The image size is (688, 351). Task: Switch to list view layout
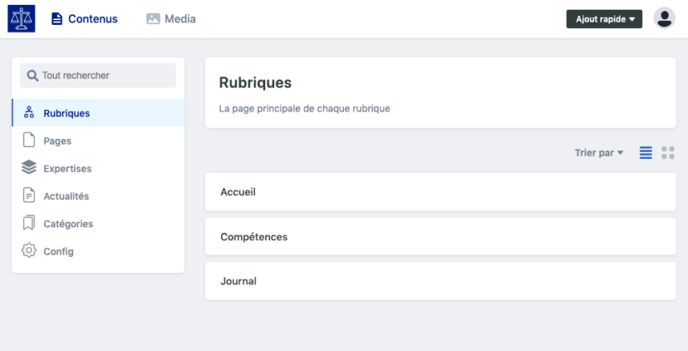pyautogui.click(x=645, y=153)
